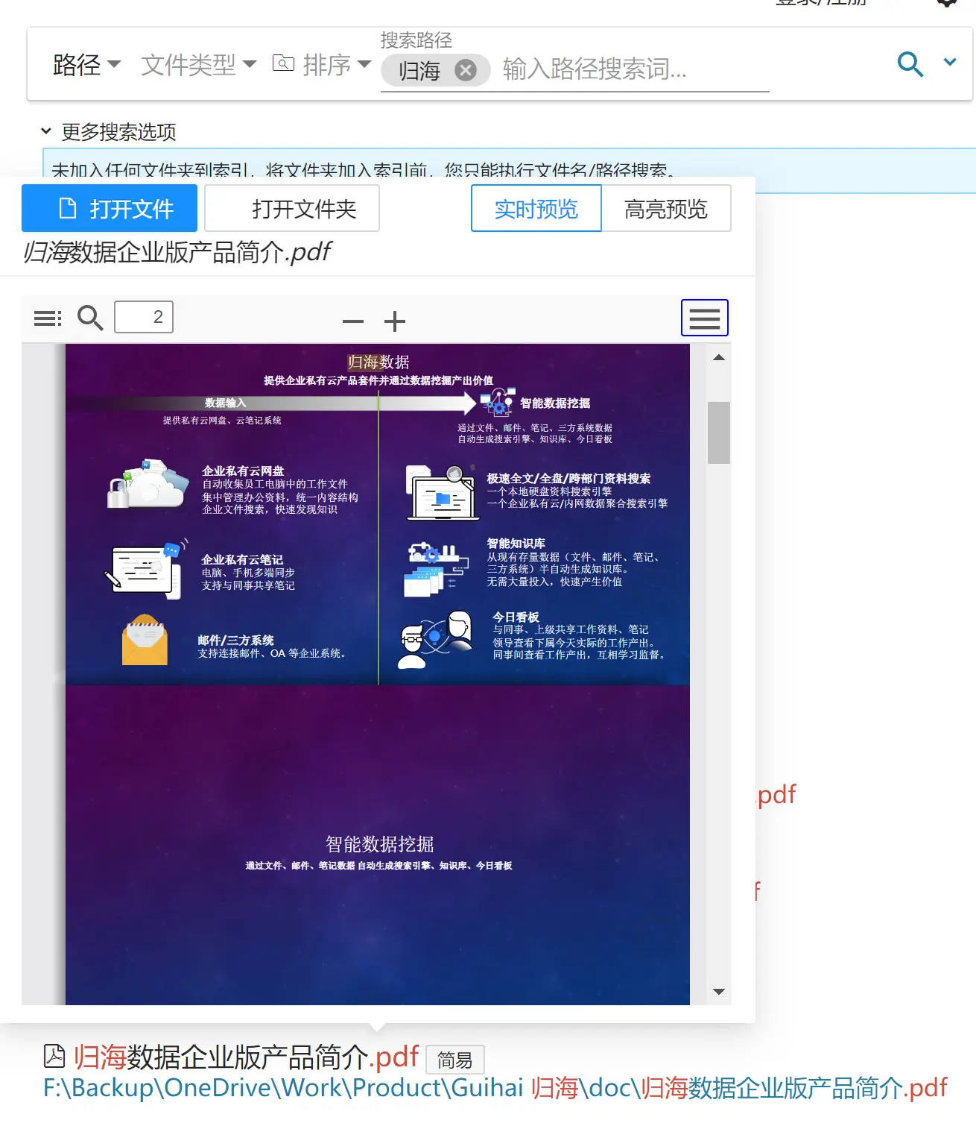
Task: Click the PDF page number field
Action: tap(144, 317)
